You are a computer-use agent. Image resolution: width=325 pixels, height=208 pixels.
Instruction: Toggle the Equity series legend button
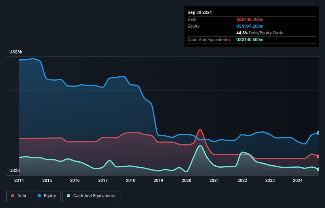pyautogui.click(x=47, y=196)
